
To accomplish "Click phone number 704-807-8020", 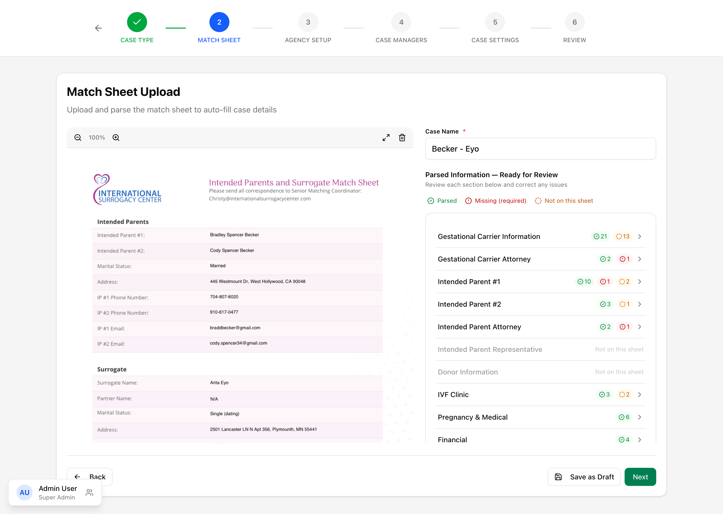I will (x=224, y=297).
